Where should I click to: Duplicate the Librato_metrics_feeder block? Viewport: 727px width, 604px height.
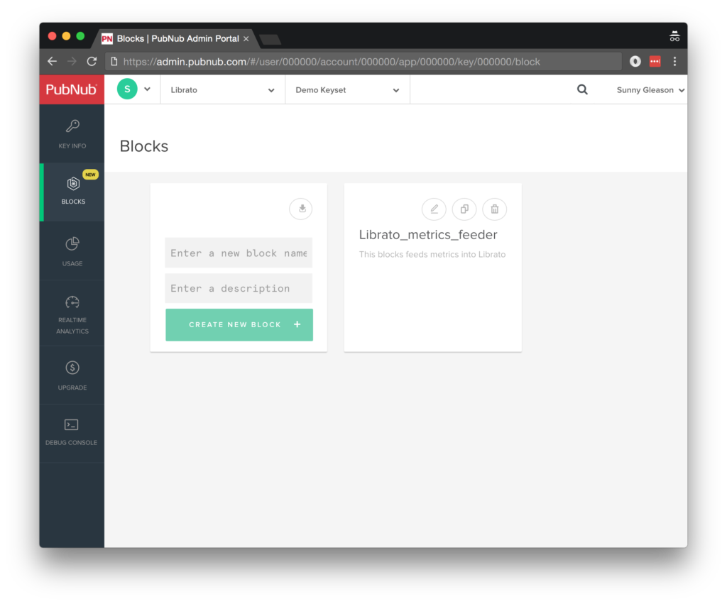tap(464, 209)
